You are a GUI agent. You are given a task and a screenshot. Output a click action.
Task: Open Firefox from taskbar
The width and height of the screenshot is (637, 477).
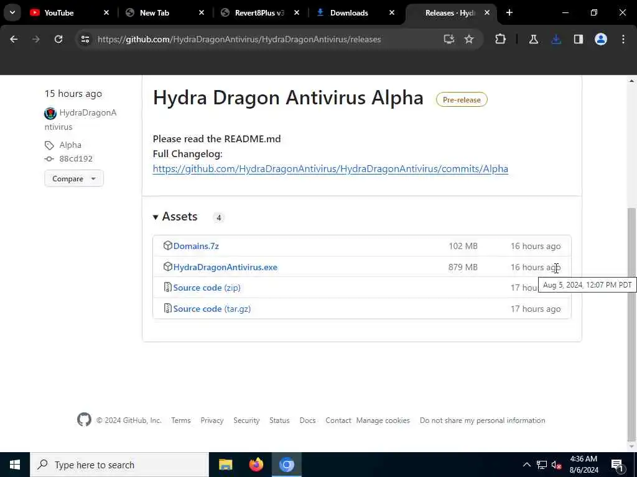(x=256, y=465)
